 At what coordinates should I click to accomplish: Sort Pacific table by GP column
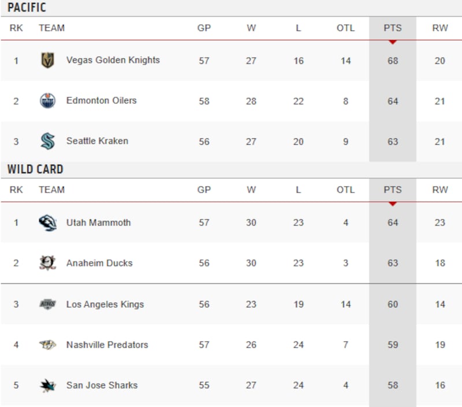pyautogui.click(x=204, y=28)
